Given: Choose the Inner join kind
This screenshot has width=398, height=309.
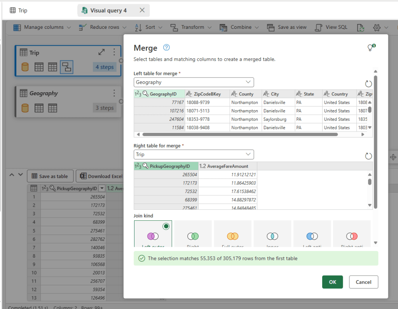Looking at the screenshot, I should pyautogui.click(x=272, y=234).
